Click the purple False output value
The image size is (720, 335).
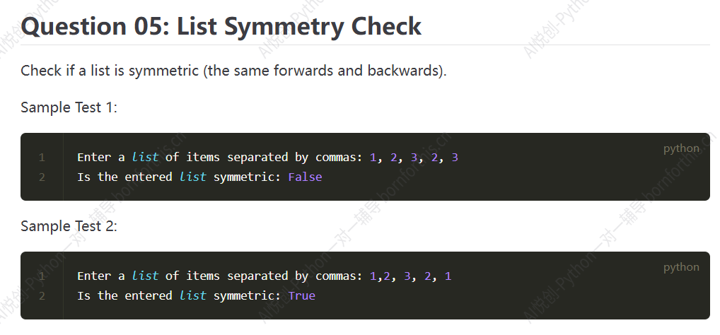[x=305, y=177]
